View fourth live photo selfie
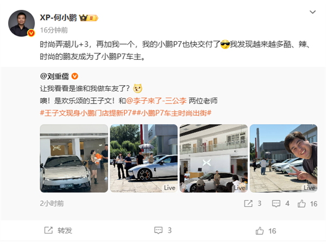Viewport: 326px width, 245px height. pos(284,158)
